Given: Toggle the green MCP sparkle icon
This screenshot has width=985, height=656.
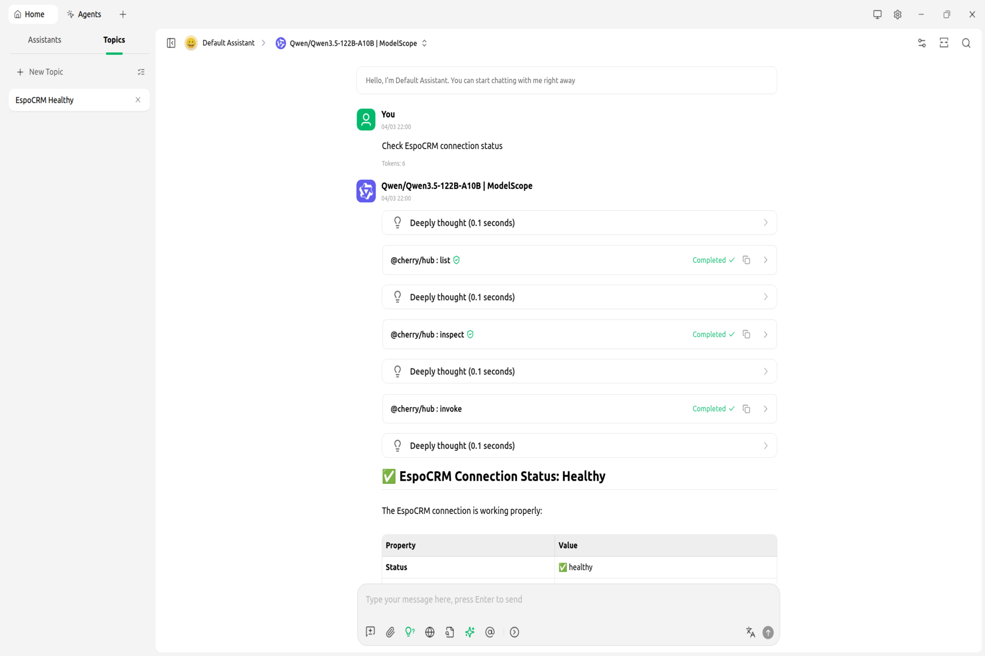Looking at the screenshot, I should 469,632.
